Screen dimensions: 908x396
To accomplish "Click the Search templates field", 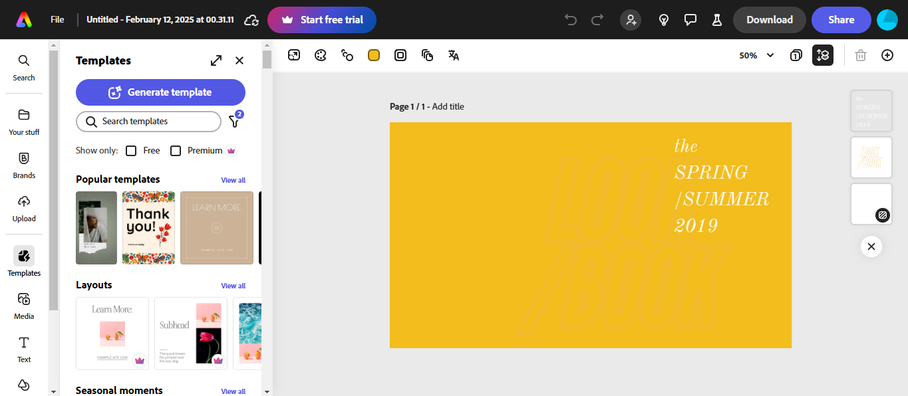I will pyautogui.click(x=148, y=122).
